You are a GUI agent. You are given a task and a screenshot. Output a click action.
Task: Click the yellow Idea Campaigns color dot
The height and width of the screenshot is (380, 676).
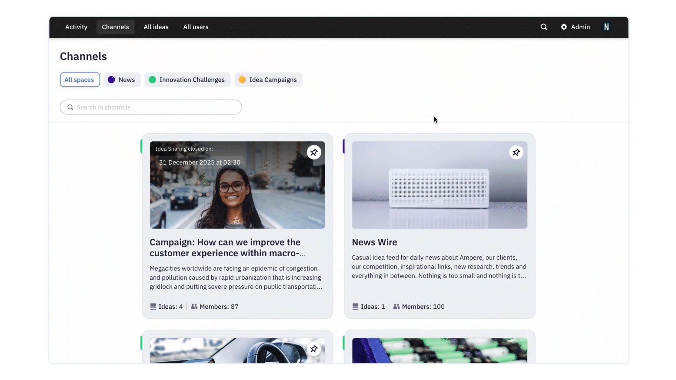242,80
